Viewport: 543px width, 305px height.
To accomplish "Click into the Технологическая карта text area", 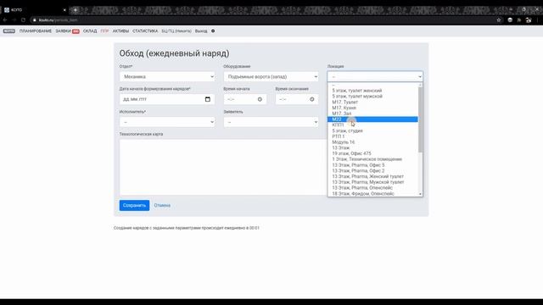I will [223, 167].
